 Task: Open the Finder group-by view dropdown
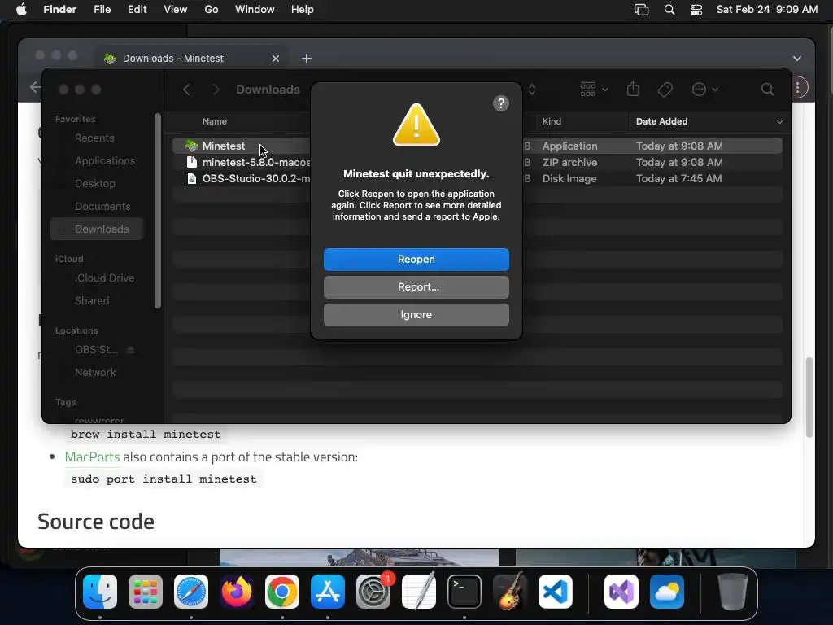pos(594,90)
